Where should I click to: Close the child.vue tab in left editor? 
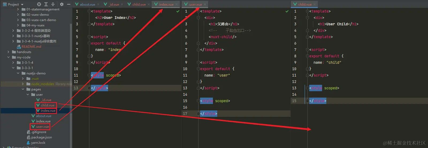[x=149, y=4]
